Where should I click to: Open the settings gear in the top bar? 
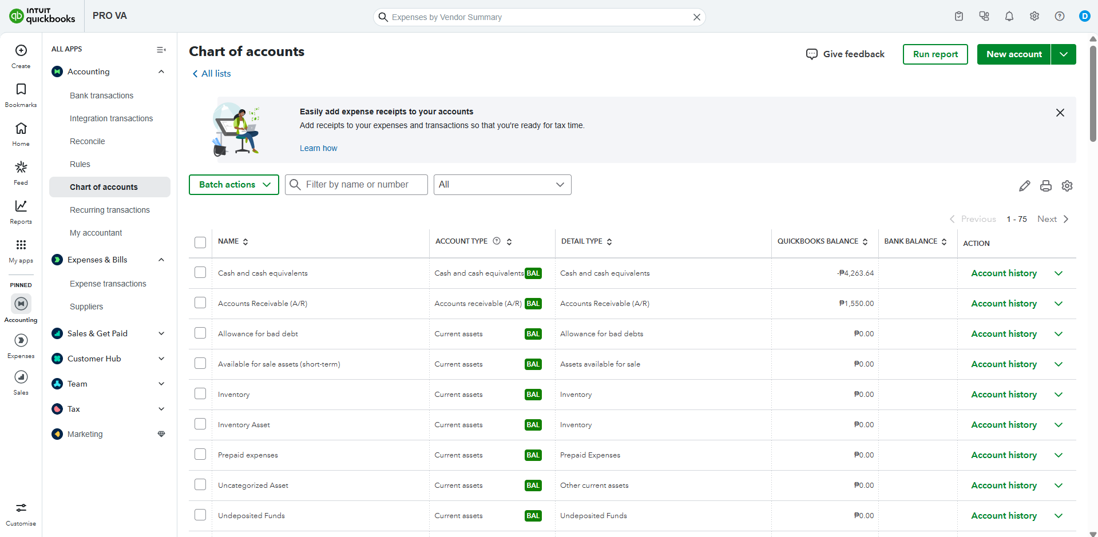(1034, 17)
